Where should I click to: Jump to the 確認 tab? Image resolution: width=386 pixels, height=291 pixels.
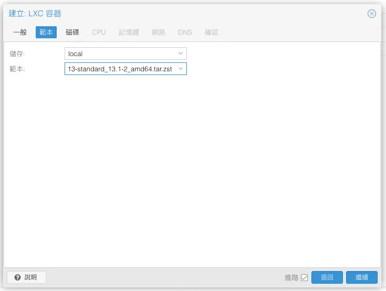coord(212,32)
